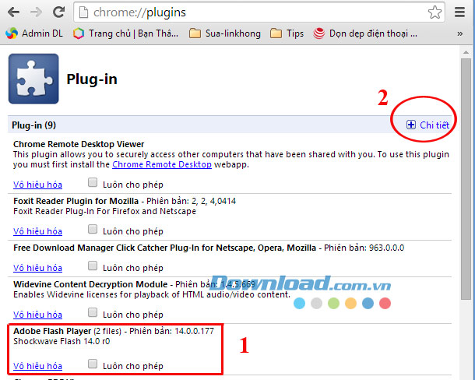This screenshot has width=475, height=380.
Task: Open the Sua-linkhong bookmarks folder
Action: [225, 33]
